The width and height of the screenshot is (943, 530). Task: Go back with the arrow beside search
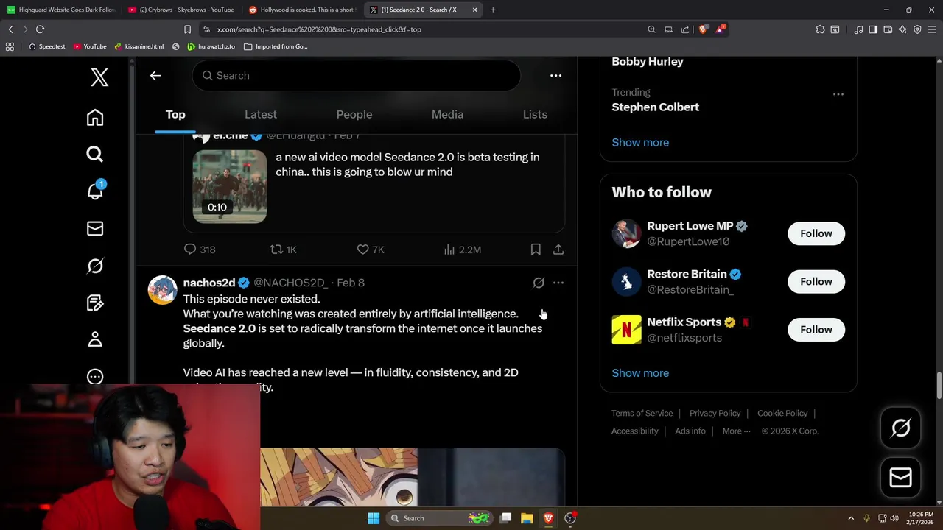click(155, 75)
